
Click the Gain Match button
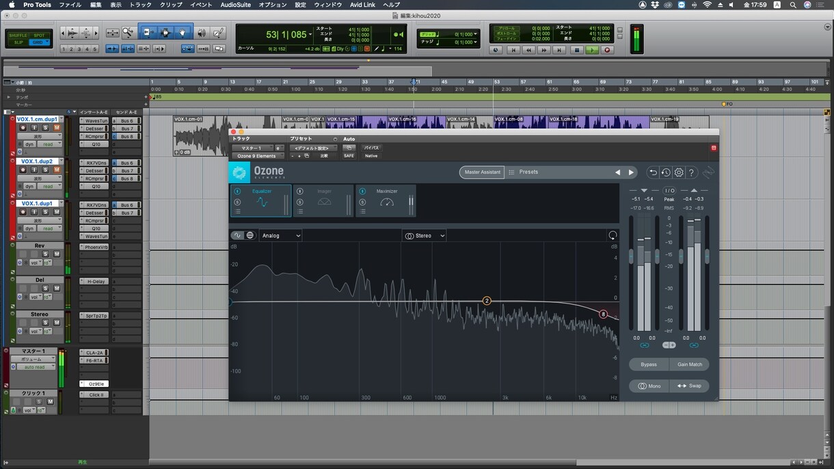(690, 364)
